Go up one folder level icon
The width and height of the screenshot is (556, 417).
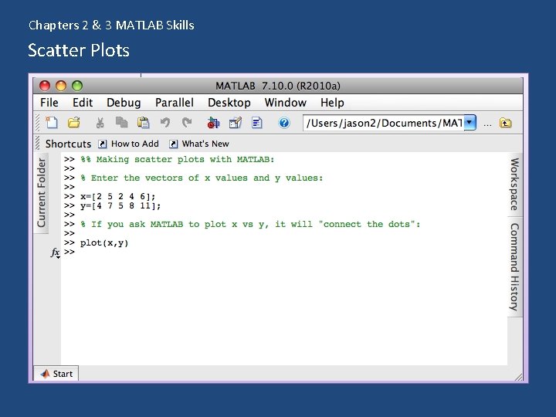point(505,123)
